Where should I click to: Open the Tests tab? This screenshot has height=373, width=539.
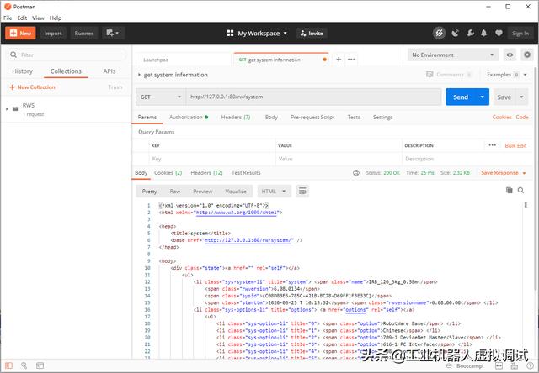point(354,117)
